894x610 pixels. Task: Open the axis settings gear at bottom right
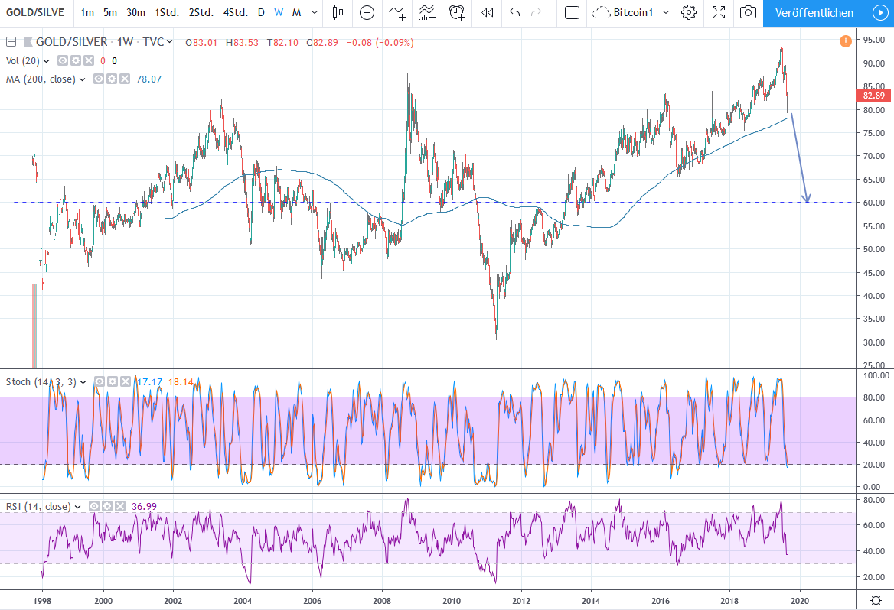pyautogui.click(x=876, y=600)
